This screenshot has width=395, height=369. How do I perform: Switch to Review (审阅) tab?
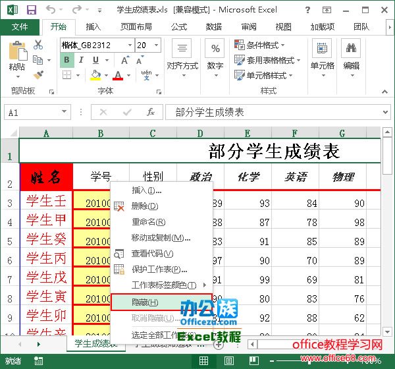pyautogui.click(x=249, y=27)
